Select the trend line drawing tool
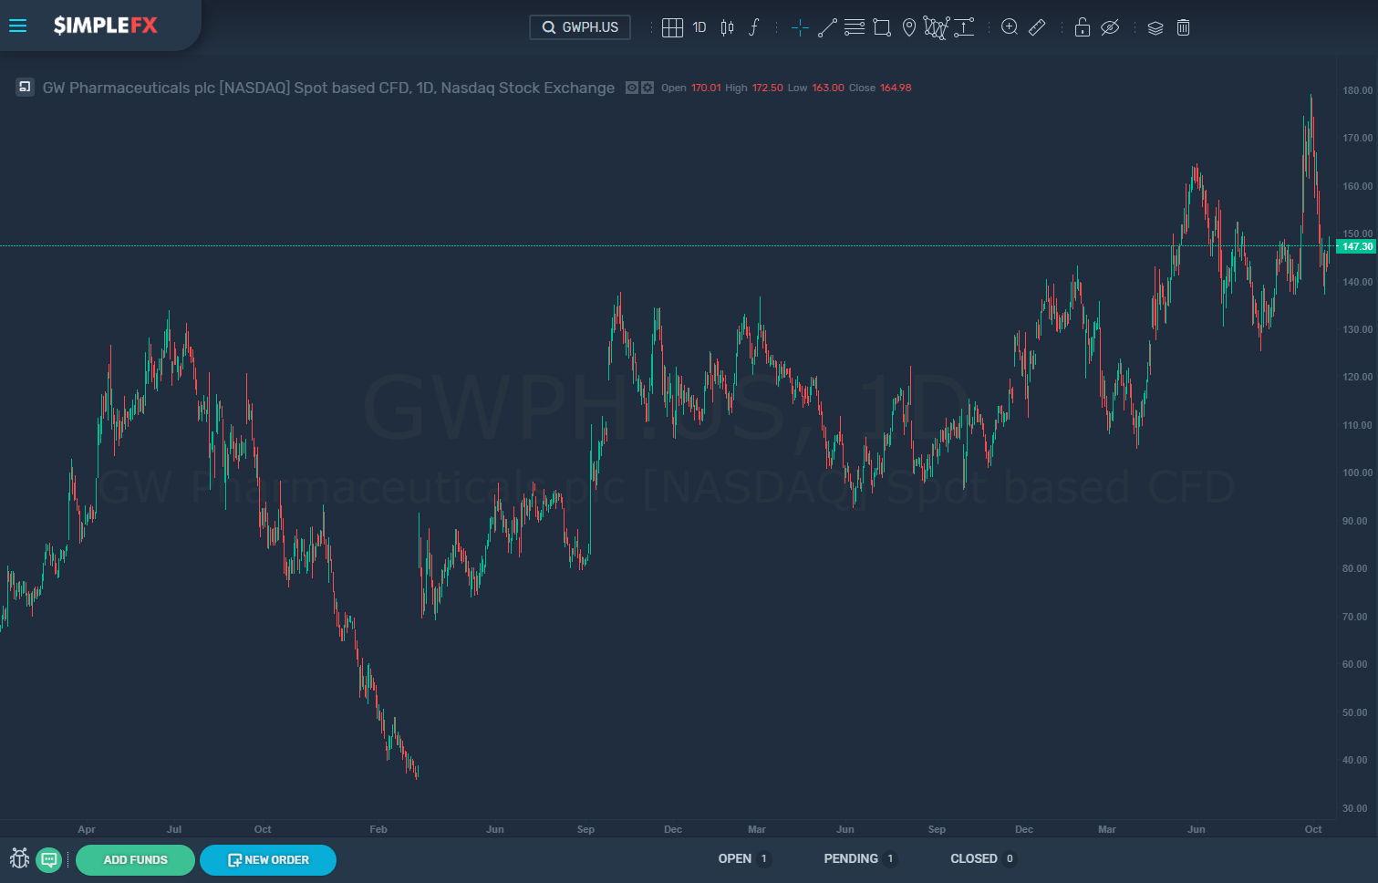Viewport: 1378px width, 883px height. 827,27
